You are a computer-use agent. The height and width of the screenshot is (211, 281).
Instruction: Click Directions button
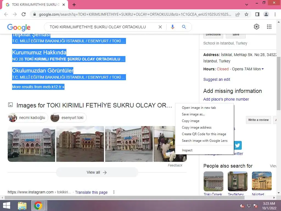(213, 35)
